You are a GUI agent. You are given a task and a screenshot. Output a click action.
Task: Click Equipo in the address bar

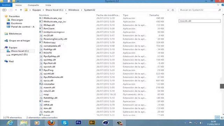click(x=36, y=10)
